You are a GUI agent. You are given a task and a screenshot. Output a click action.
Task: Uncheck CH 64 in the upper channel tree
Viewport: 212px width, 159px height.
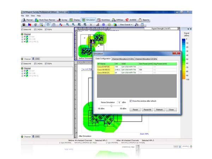pyautogui.click(x=25, y=37)
